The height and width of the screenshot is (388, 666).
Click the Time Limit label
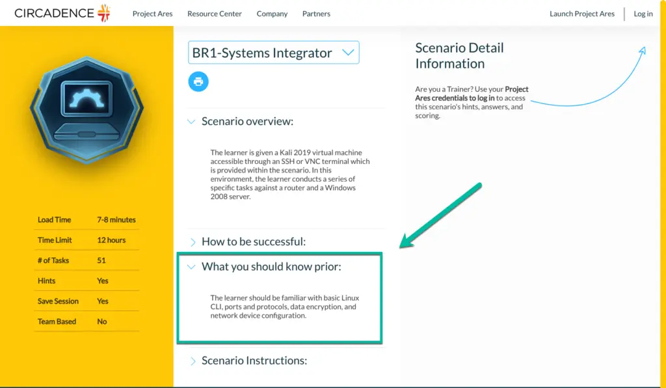55,240
